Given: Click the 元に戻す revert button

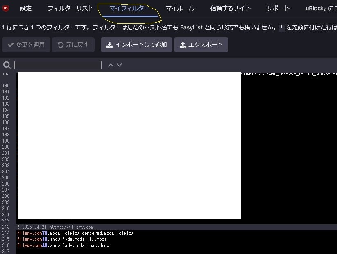Looking at the screenshot, I should point(73,45).
